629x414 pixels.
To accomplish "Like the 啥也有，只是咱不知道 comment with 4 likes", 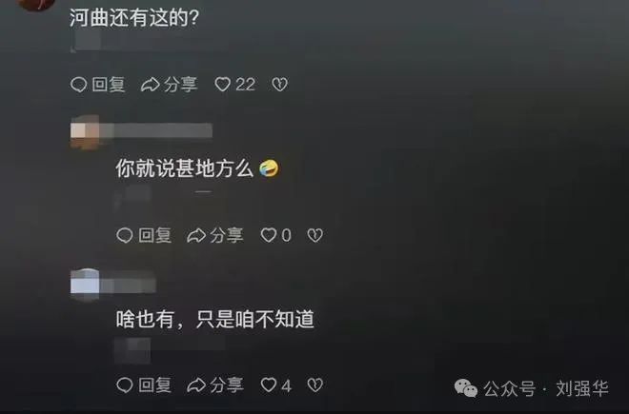I will (269, 384).
